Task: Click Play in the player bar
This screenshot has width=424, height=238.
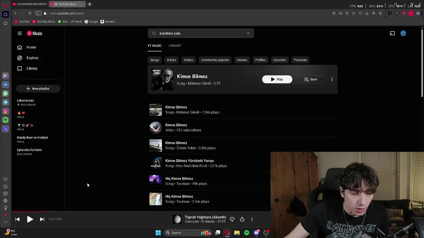Action: [x=30, y=219]
